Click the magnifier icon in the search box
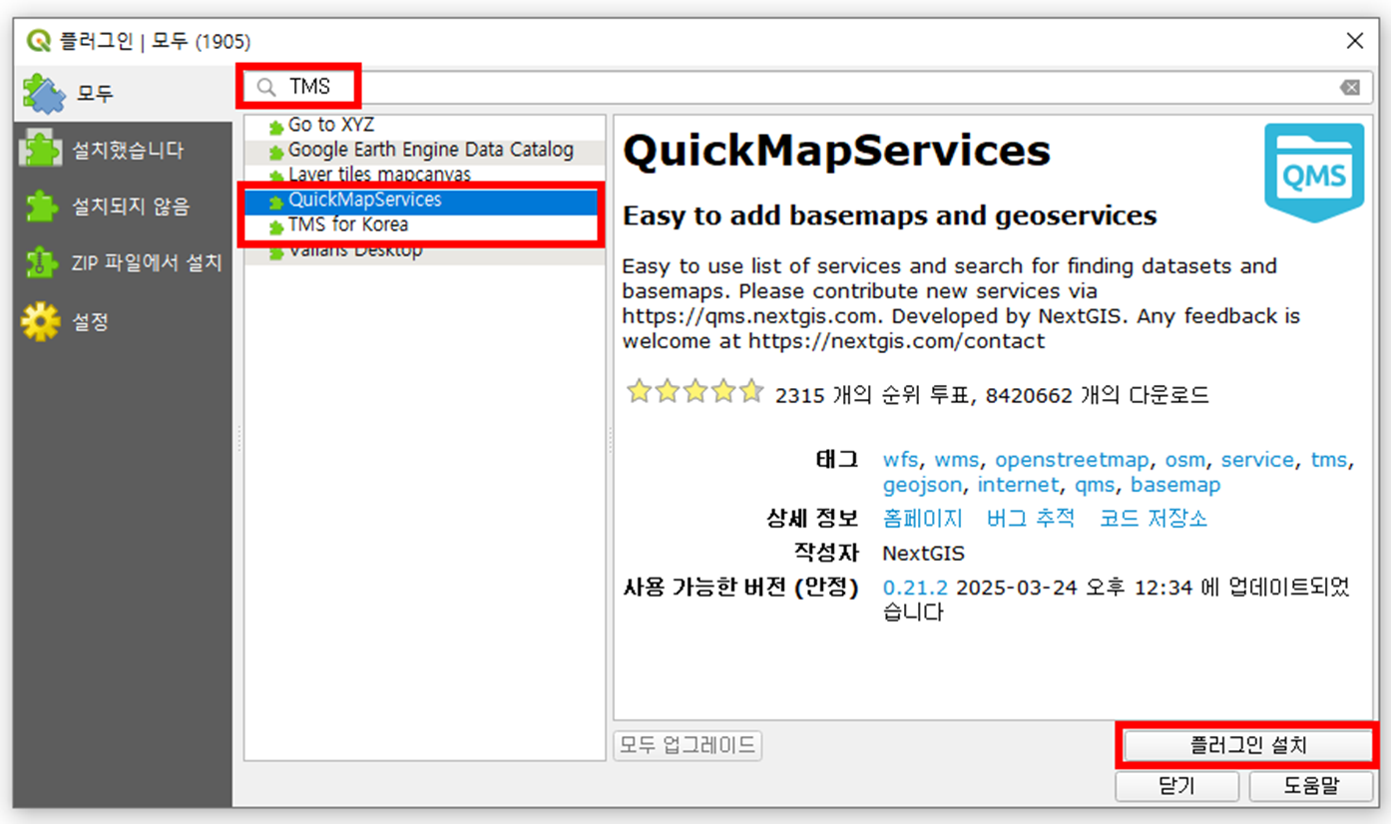Image resolution: width=1391 pixels, height=824 pixels. 266,88
